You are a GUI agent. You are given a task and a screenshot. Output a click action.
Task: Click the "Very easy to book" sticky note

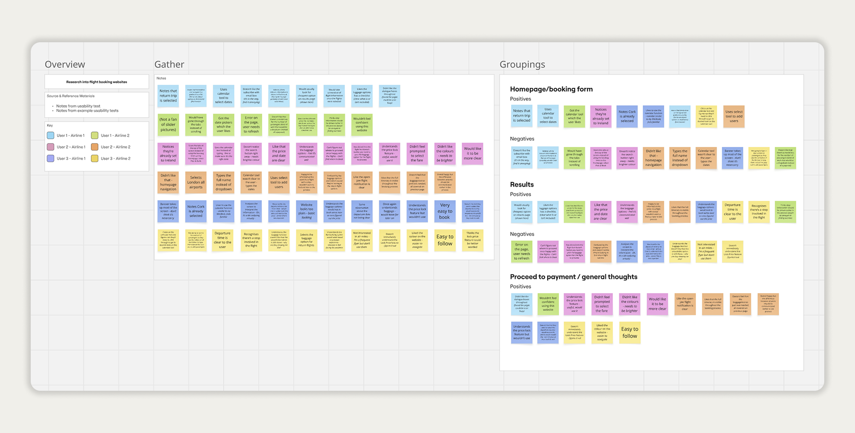pyautogui.click(x=445, y=211)
